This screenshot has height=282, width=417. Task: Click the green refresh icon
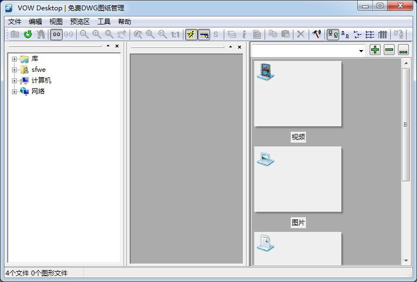point(28,34)
